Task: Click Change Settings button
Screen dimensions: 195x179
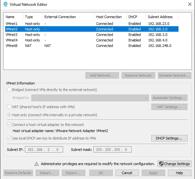Action: [x=174, y=164]
